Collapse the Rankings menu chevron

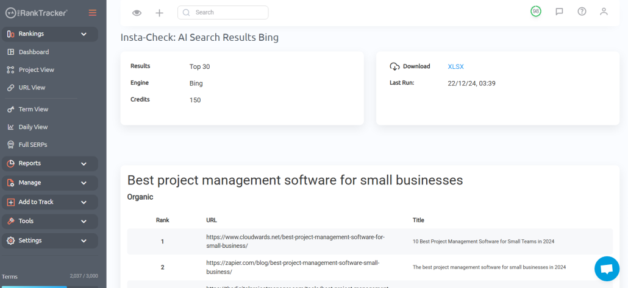click(x=84, y=34)
